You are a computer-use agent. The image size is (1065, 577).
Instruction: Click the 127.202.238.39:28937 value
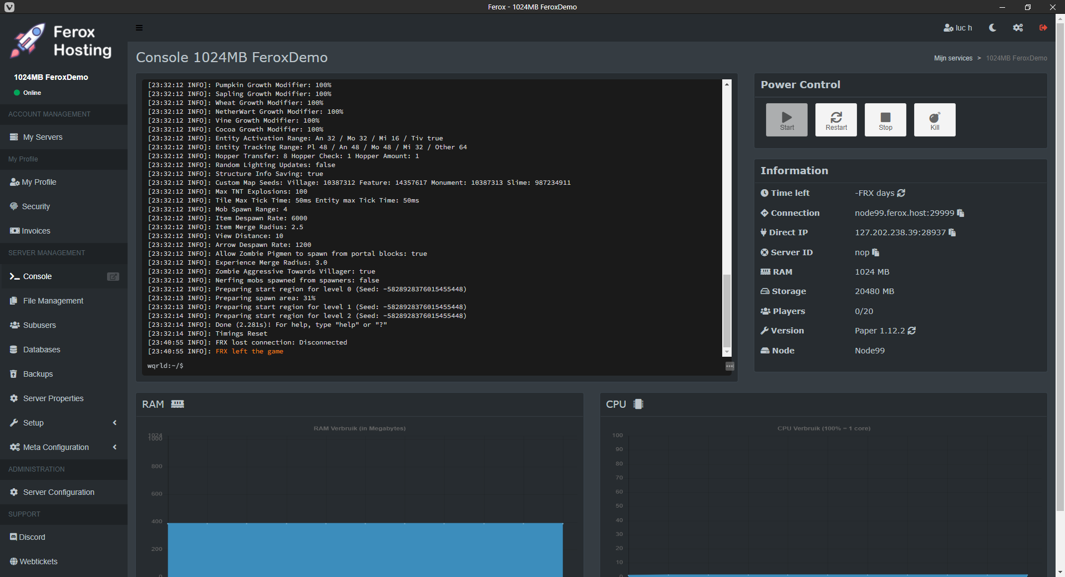point(900,232)
